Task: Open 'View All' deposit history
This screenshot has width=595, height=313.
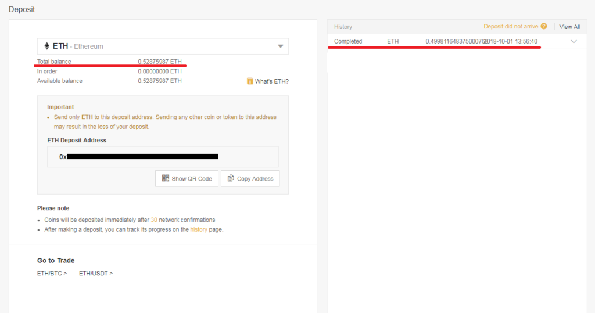Action: point(569,27)
